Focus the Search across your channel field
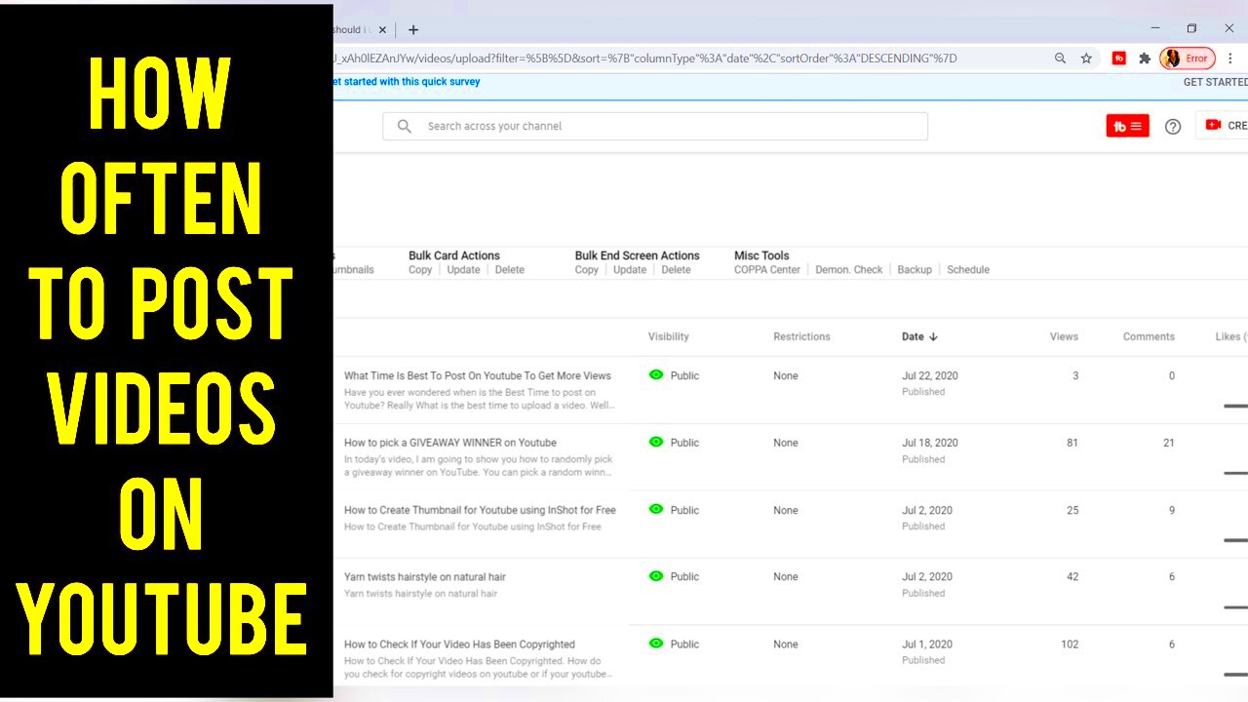The height and width of the screenshot is (702, 1248). [655, 126]
